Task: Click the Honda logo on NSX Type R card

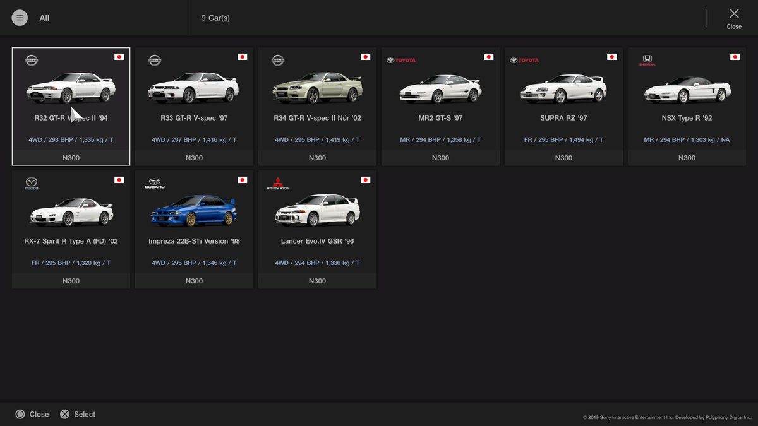Action: (647, 60)
